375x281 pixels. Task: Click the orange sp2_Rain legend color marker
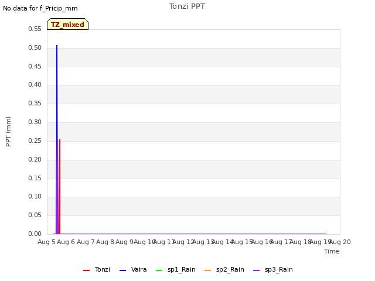208,270
